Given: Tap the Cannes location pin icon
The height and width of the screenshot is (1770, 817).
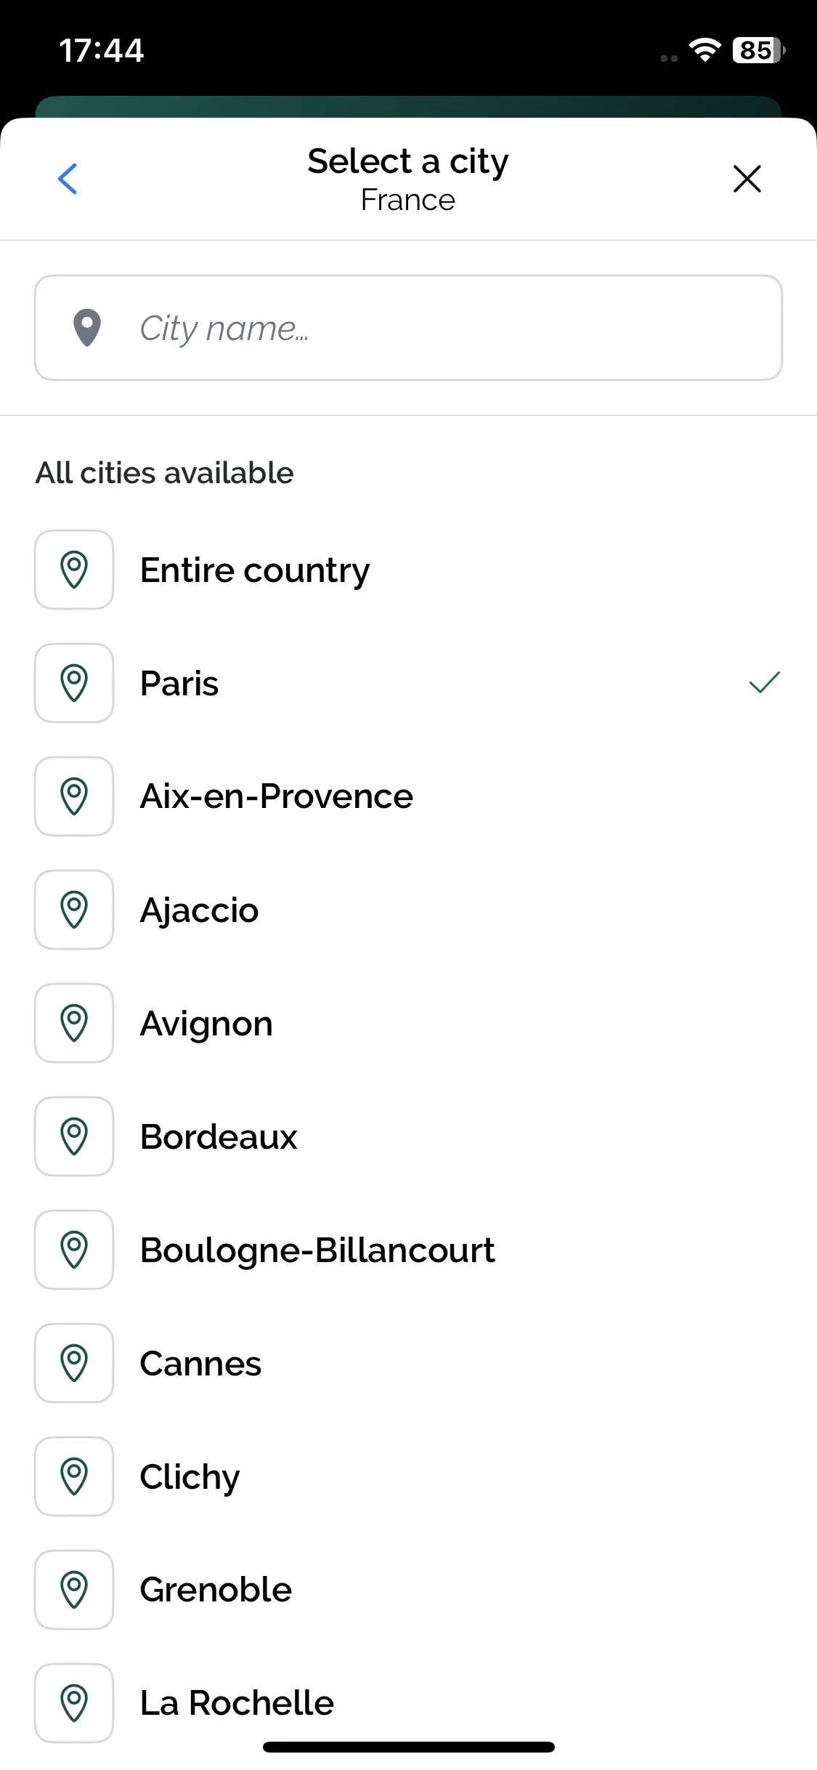Looking at the screenshot, I should [x=74, y=1363].
